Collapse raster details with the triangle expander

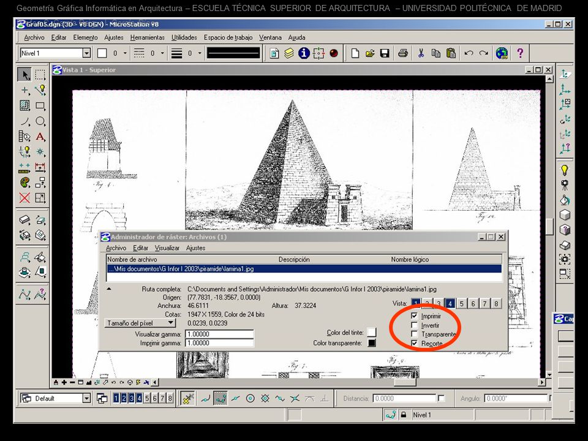109,289
